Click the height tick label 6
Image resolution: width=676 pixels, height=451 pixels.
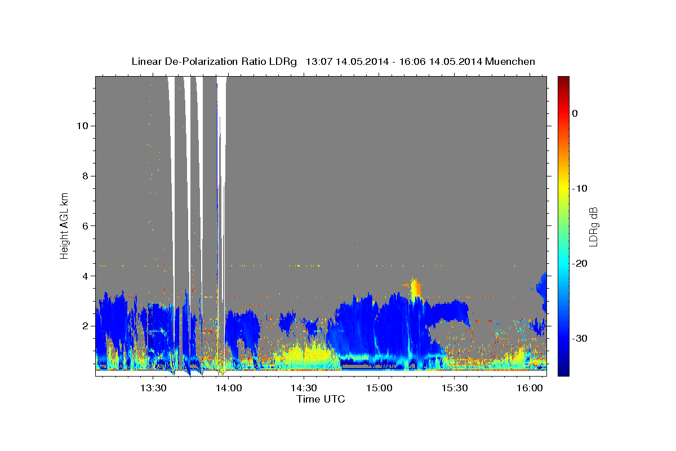84,226
